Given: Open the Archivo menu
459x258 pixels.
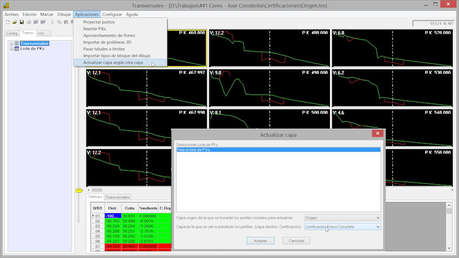Looking at the screenshot, I should [11, 14].
